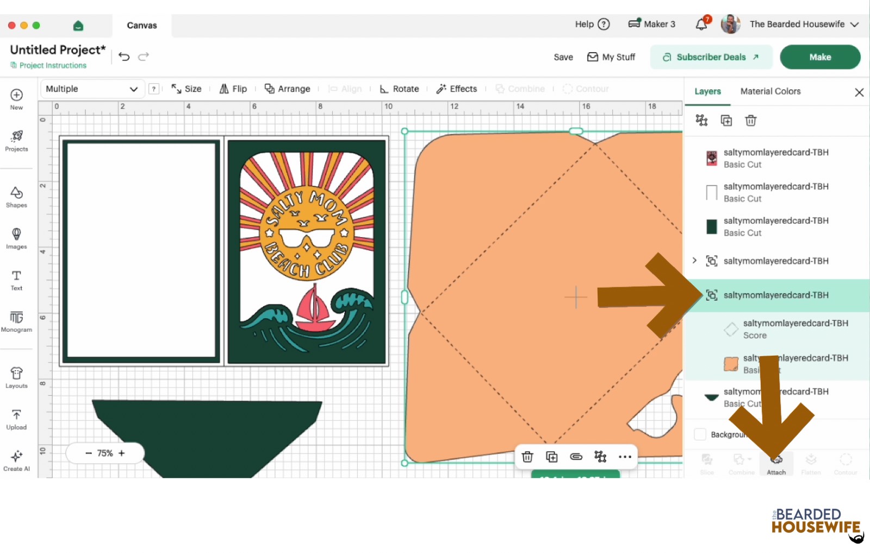Select the dark green triangle layer row

[776, 397]
